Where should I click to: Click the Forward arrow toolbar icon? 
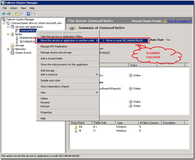(9, 14)
